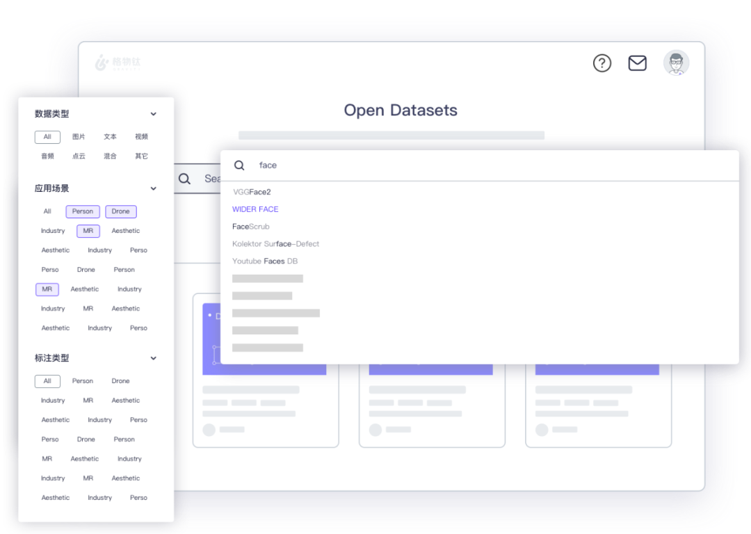
Task: Click the search field containing 'face'
Action: pos(487,165)
